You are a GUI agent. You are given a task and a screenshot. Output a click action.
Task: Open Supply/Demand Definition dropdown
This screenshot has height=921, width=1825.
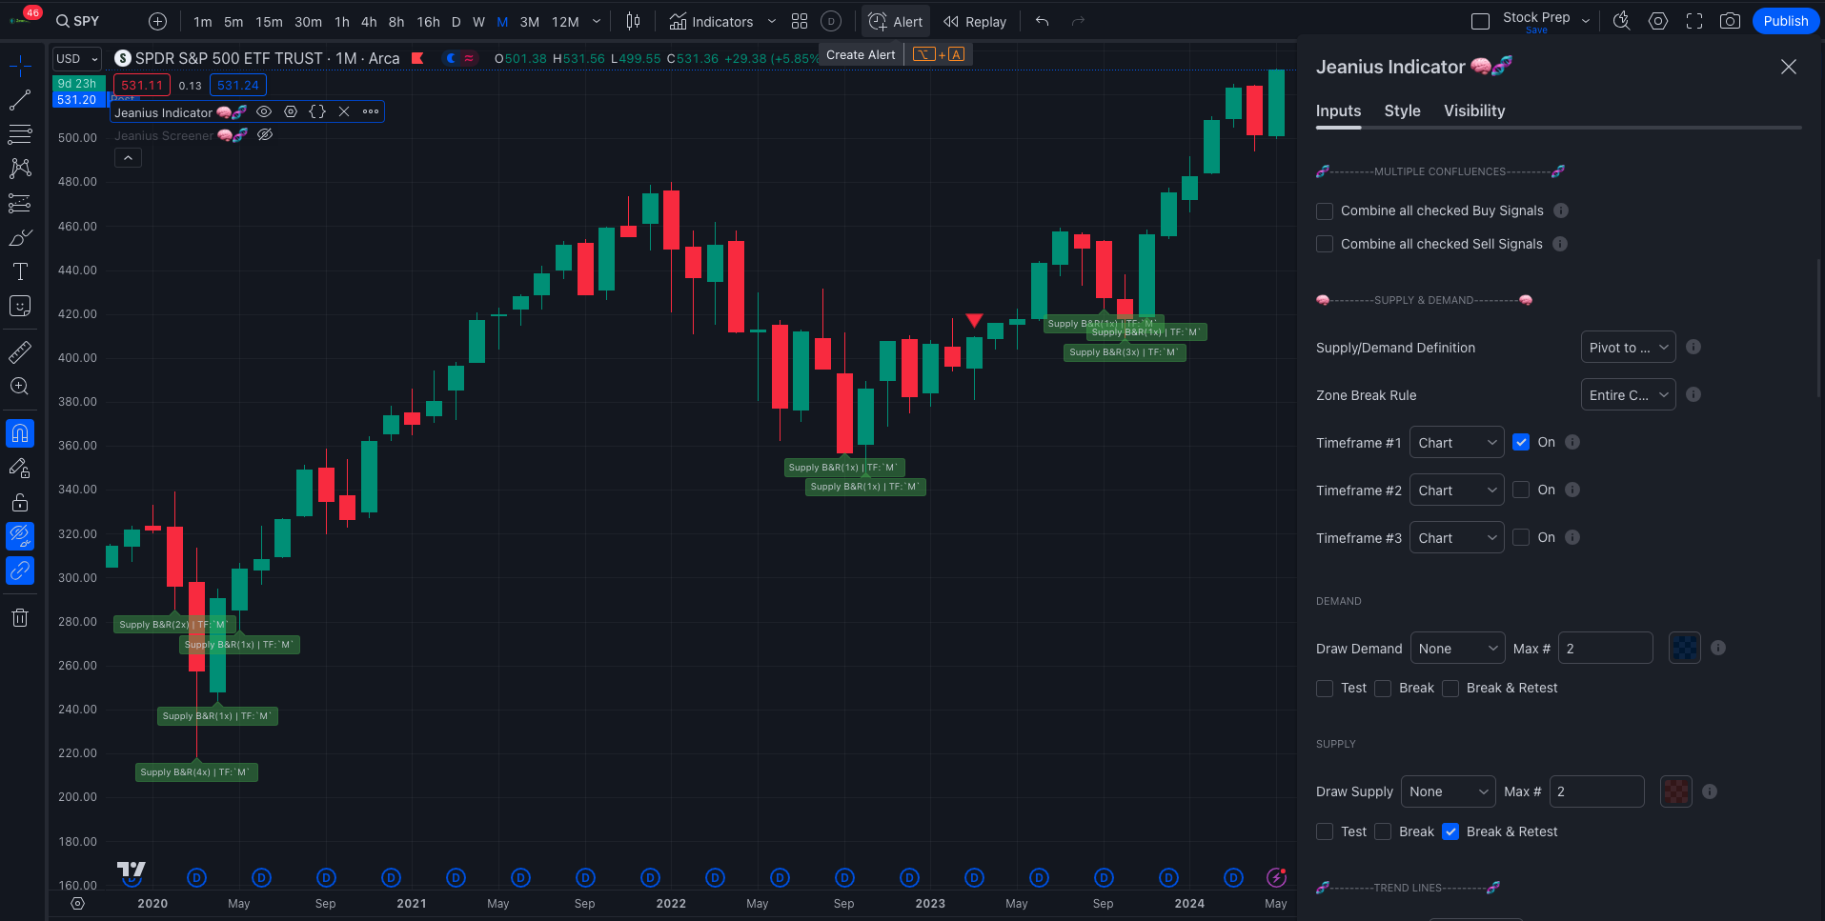pos(1628,348)
